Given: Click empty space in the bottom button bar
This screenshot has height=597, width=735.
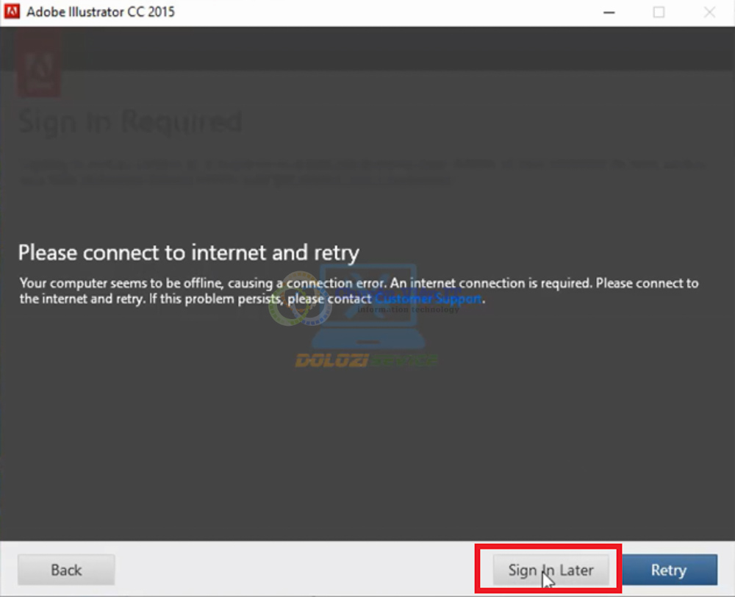Looking at the screenshot, I should 294,570.
